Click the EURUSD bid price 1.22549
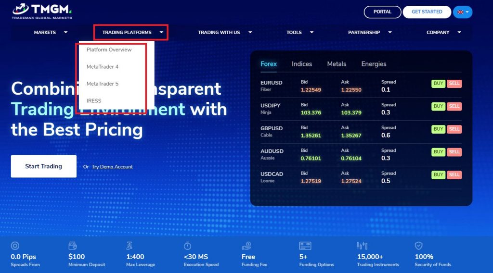493x273 pixels. click(x=311, y=90)
